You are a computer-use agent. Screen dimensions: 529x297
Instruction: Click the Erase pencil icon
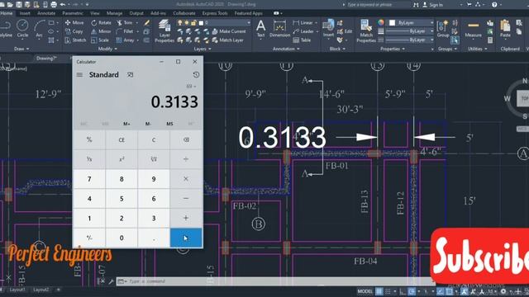pyautogui.click(x=146, y=22)
